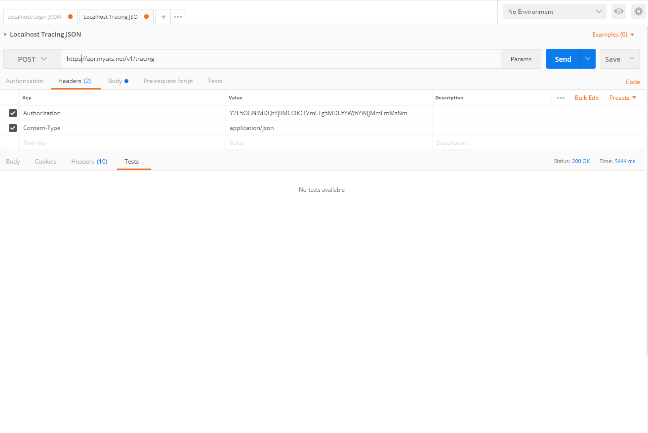This screenshot has width=648, height=433.
Task: Uncheck the Content-Type header
Action: click(12, 128)
